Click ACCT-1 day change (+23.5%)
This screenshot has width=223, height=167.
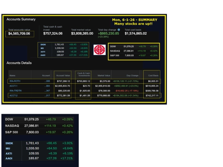click(126, 86)
